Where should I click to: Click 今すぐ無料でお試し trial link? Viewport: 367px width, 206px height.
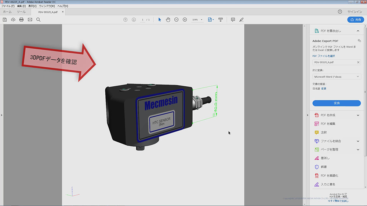338,201
